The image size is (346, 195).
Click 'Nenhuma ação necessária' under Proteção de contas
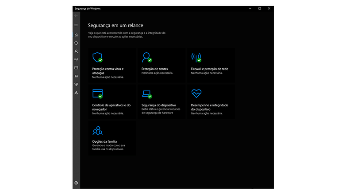click(x=157, y=73)
